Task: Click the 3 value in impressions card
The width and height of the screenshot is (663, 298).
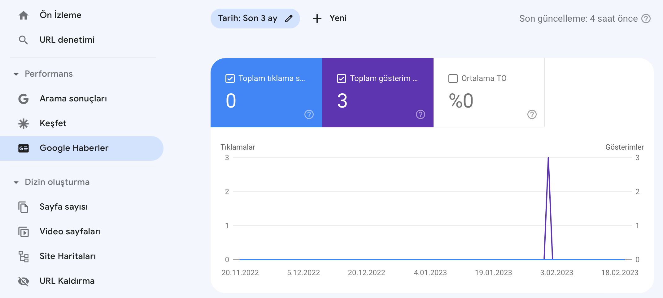Action: click(342, 101)
